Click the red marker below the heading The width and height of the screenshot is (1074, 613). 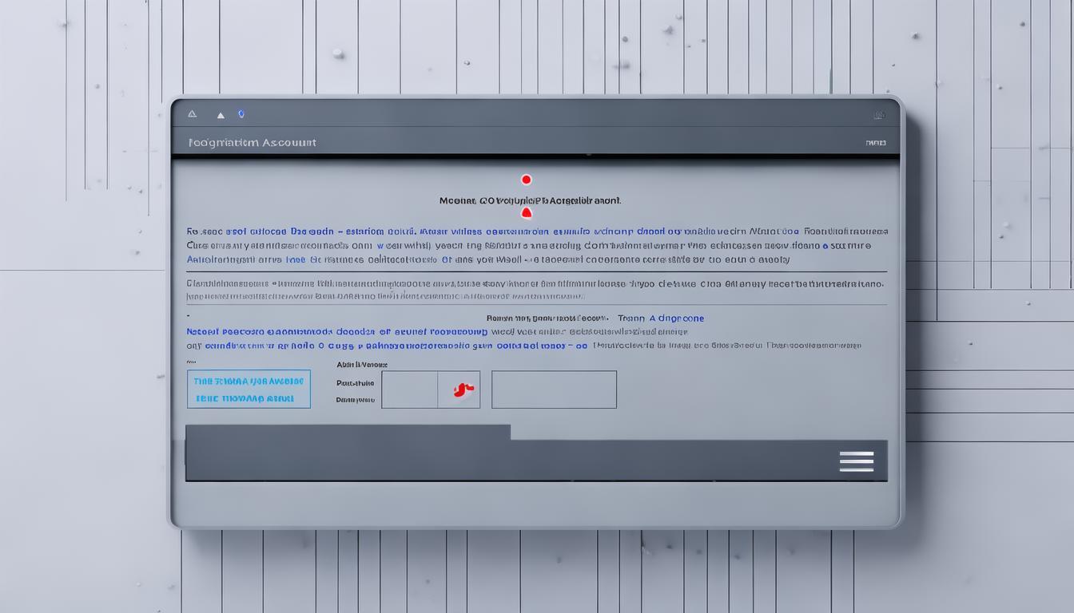click(x=526, y=213)
